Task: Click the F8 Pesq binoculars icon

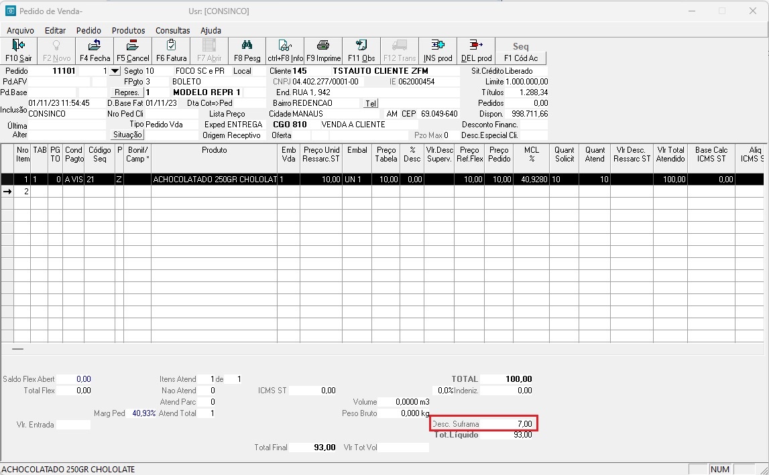Action: point(247,51)
